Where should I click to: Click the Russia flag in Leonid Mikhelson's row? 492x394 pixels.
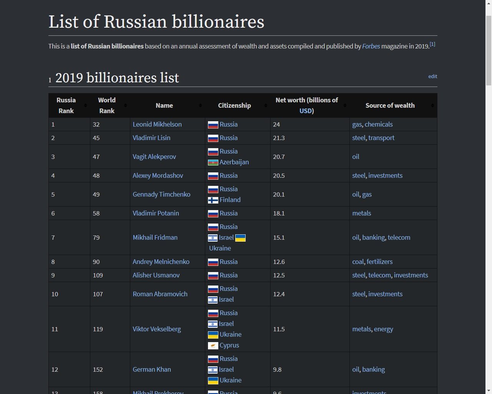tap(213, 125)
